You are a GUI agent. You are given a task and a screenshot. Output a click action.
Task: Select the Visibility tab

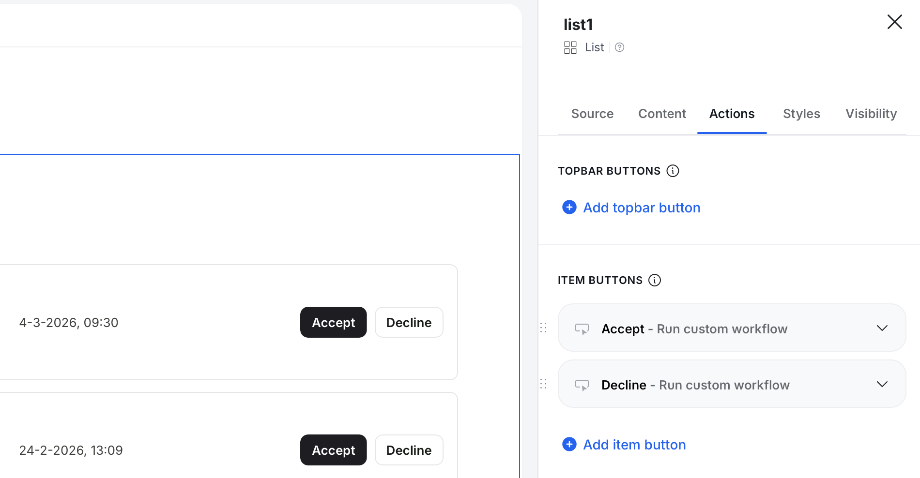[x=871, y=114]
